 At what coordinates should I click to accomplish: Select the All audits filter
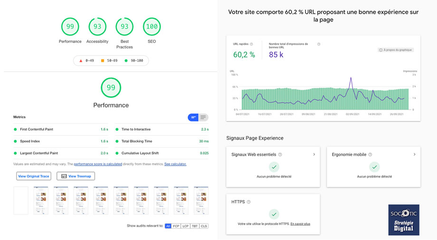coord(168,226)
